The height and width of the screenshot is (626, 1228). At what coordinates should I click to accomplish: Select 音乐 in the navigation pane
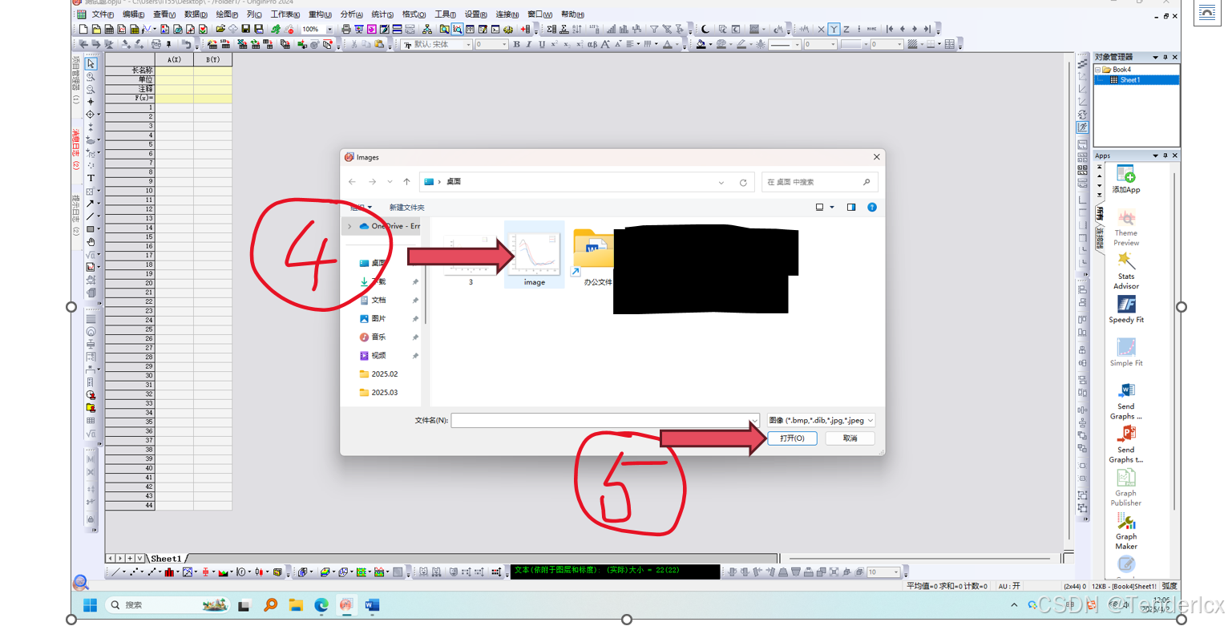click(x=378, y=337)
